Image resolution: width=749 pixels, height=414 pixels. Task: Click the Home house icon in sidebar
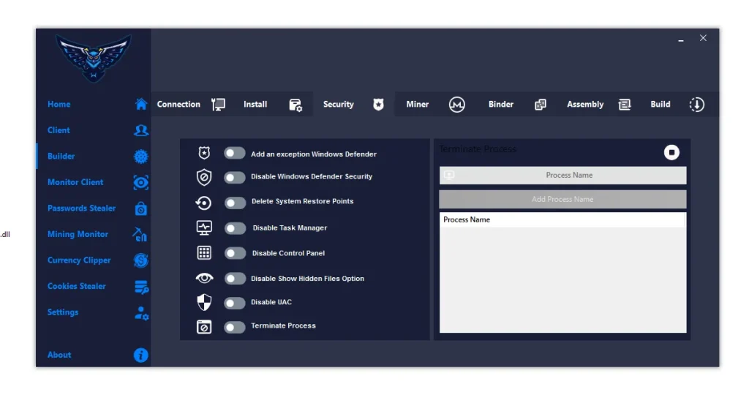tap(141, 105)
